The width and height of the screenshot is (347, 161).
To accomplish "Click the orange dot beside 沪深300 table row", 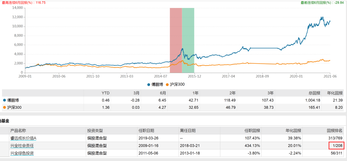I will [4, 108].
